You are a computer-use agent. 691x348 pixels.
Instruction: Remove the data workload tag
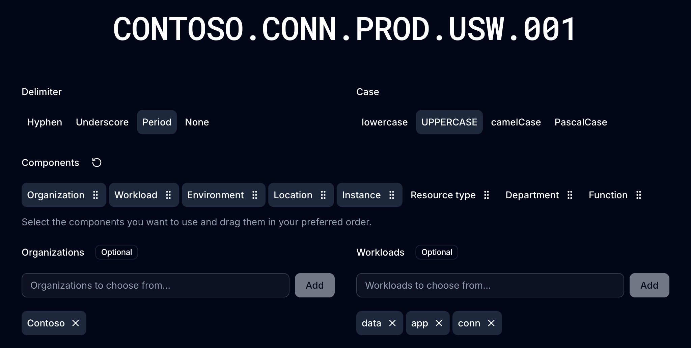[x=392, y=323]
